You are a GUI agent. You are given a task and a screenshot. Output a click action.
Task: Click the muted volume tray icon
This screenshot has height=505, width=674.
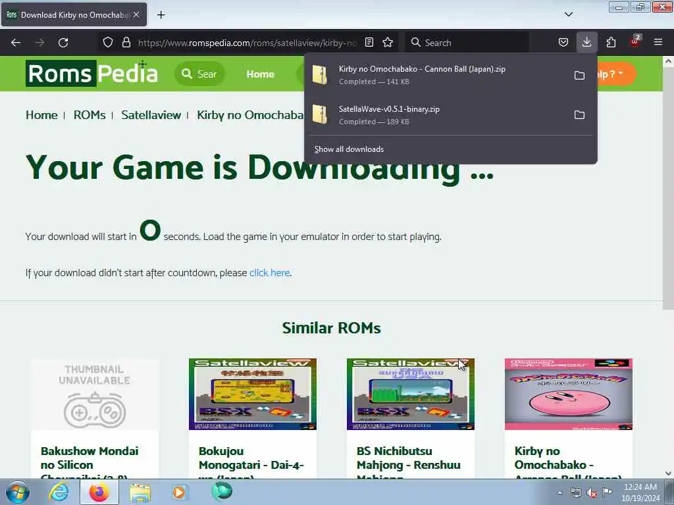[592, 493]
